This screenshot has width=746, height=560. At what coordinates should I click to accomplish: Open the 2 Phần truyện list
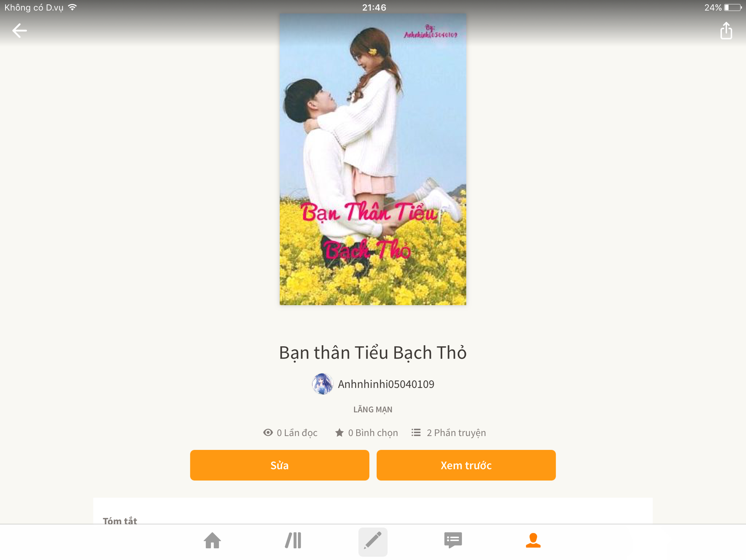coord(456,433)
